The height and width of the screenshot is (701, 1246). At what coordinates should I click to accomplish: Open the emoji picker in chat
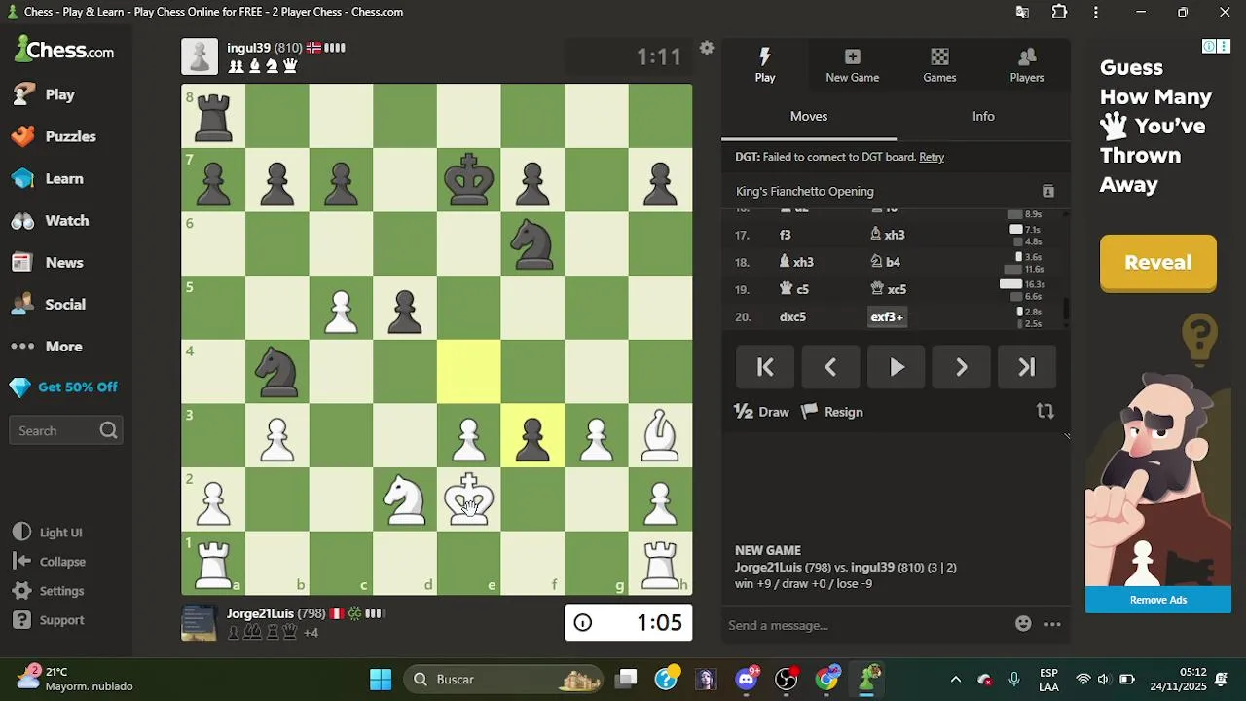(x=1023, y=624)
